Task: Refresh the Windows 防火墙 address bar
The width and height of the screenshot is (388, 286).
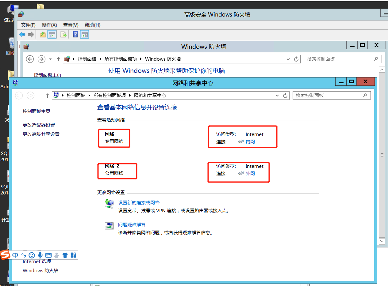Action: coord(296,59)
